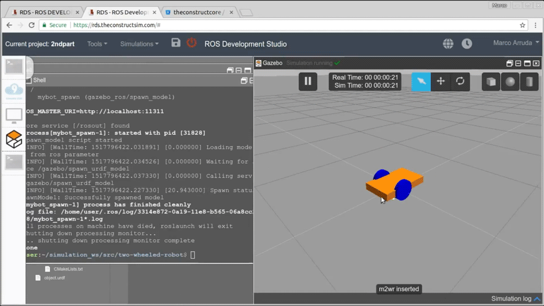Maximize the Gazebo panel
The height and width of the screenshot is (306, 544).
(x=527, y=63)
